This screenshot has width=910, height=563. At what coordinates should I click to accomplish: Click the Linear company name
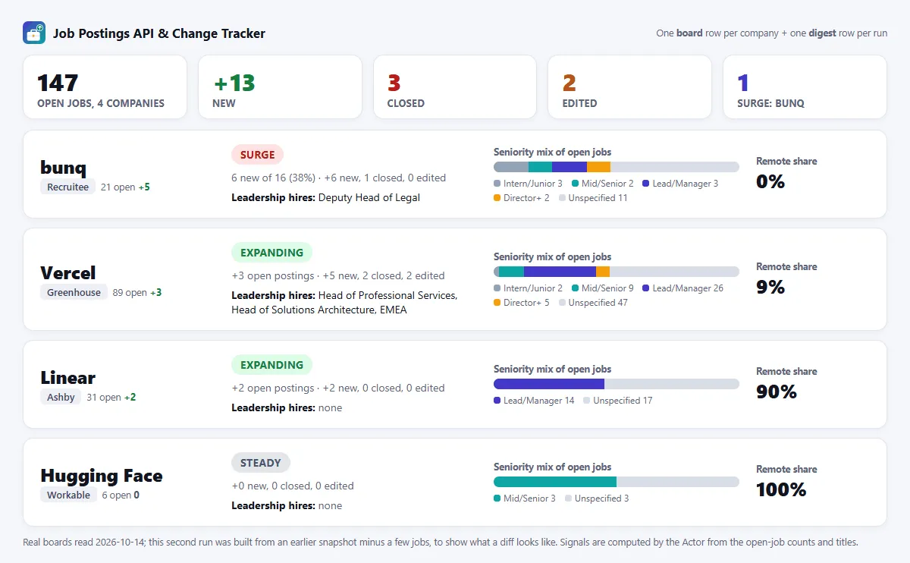pyautogui.click(x=68, y=377)
